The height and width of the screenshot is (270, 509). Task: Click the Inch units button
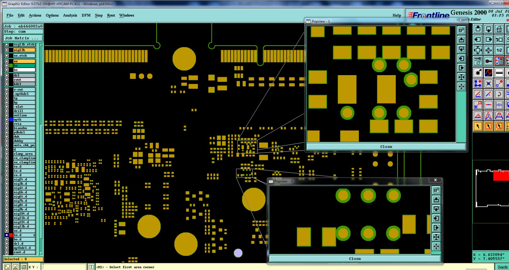point(503,267)
